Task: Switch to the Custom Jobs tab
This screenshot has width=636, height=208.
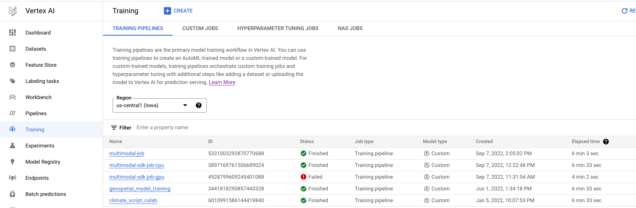Action: (x=200, y=28)
